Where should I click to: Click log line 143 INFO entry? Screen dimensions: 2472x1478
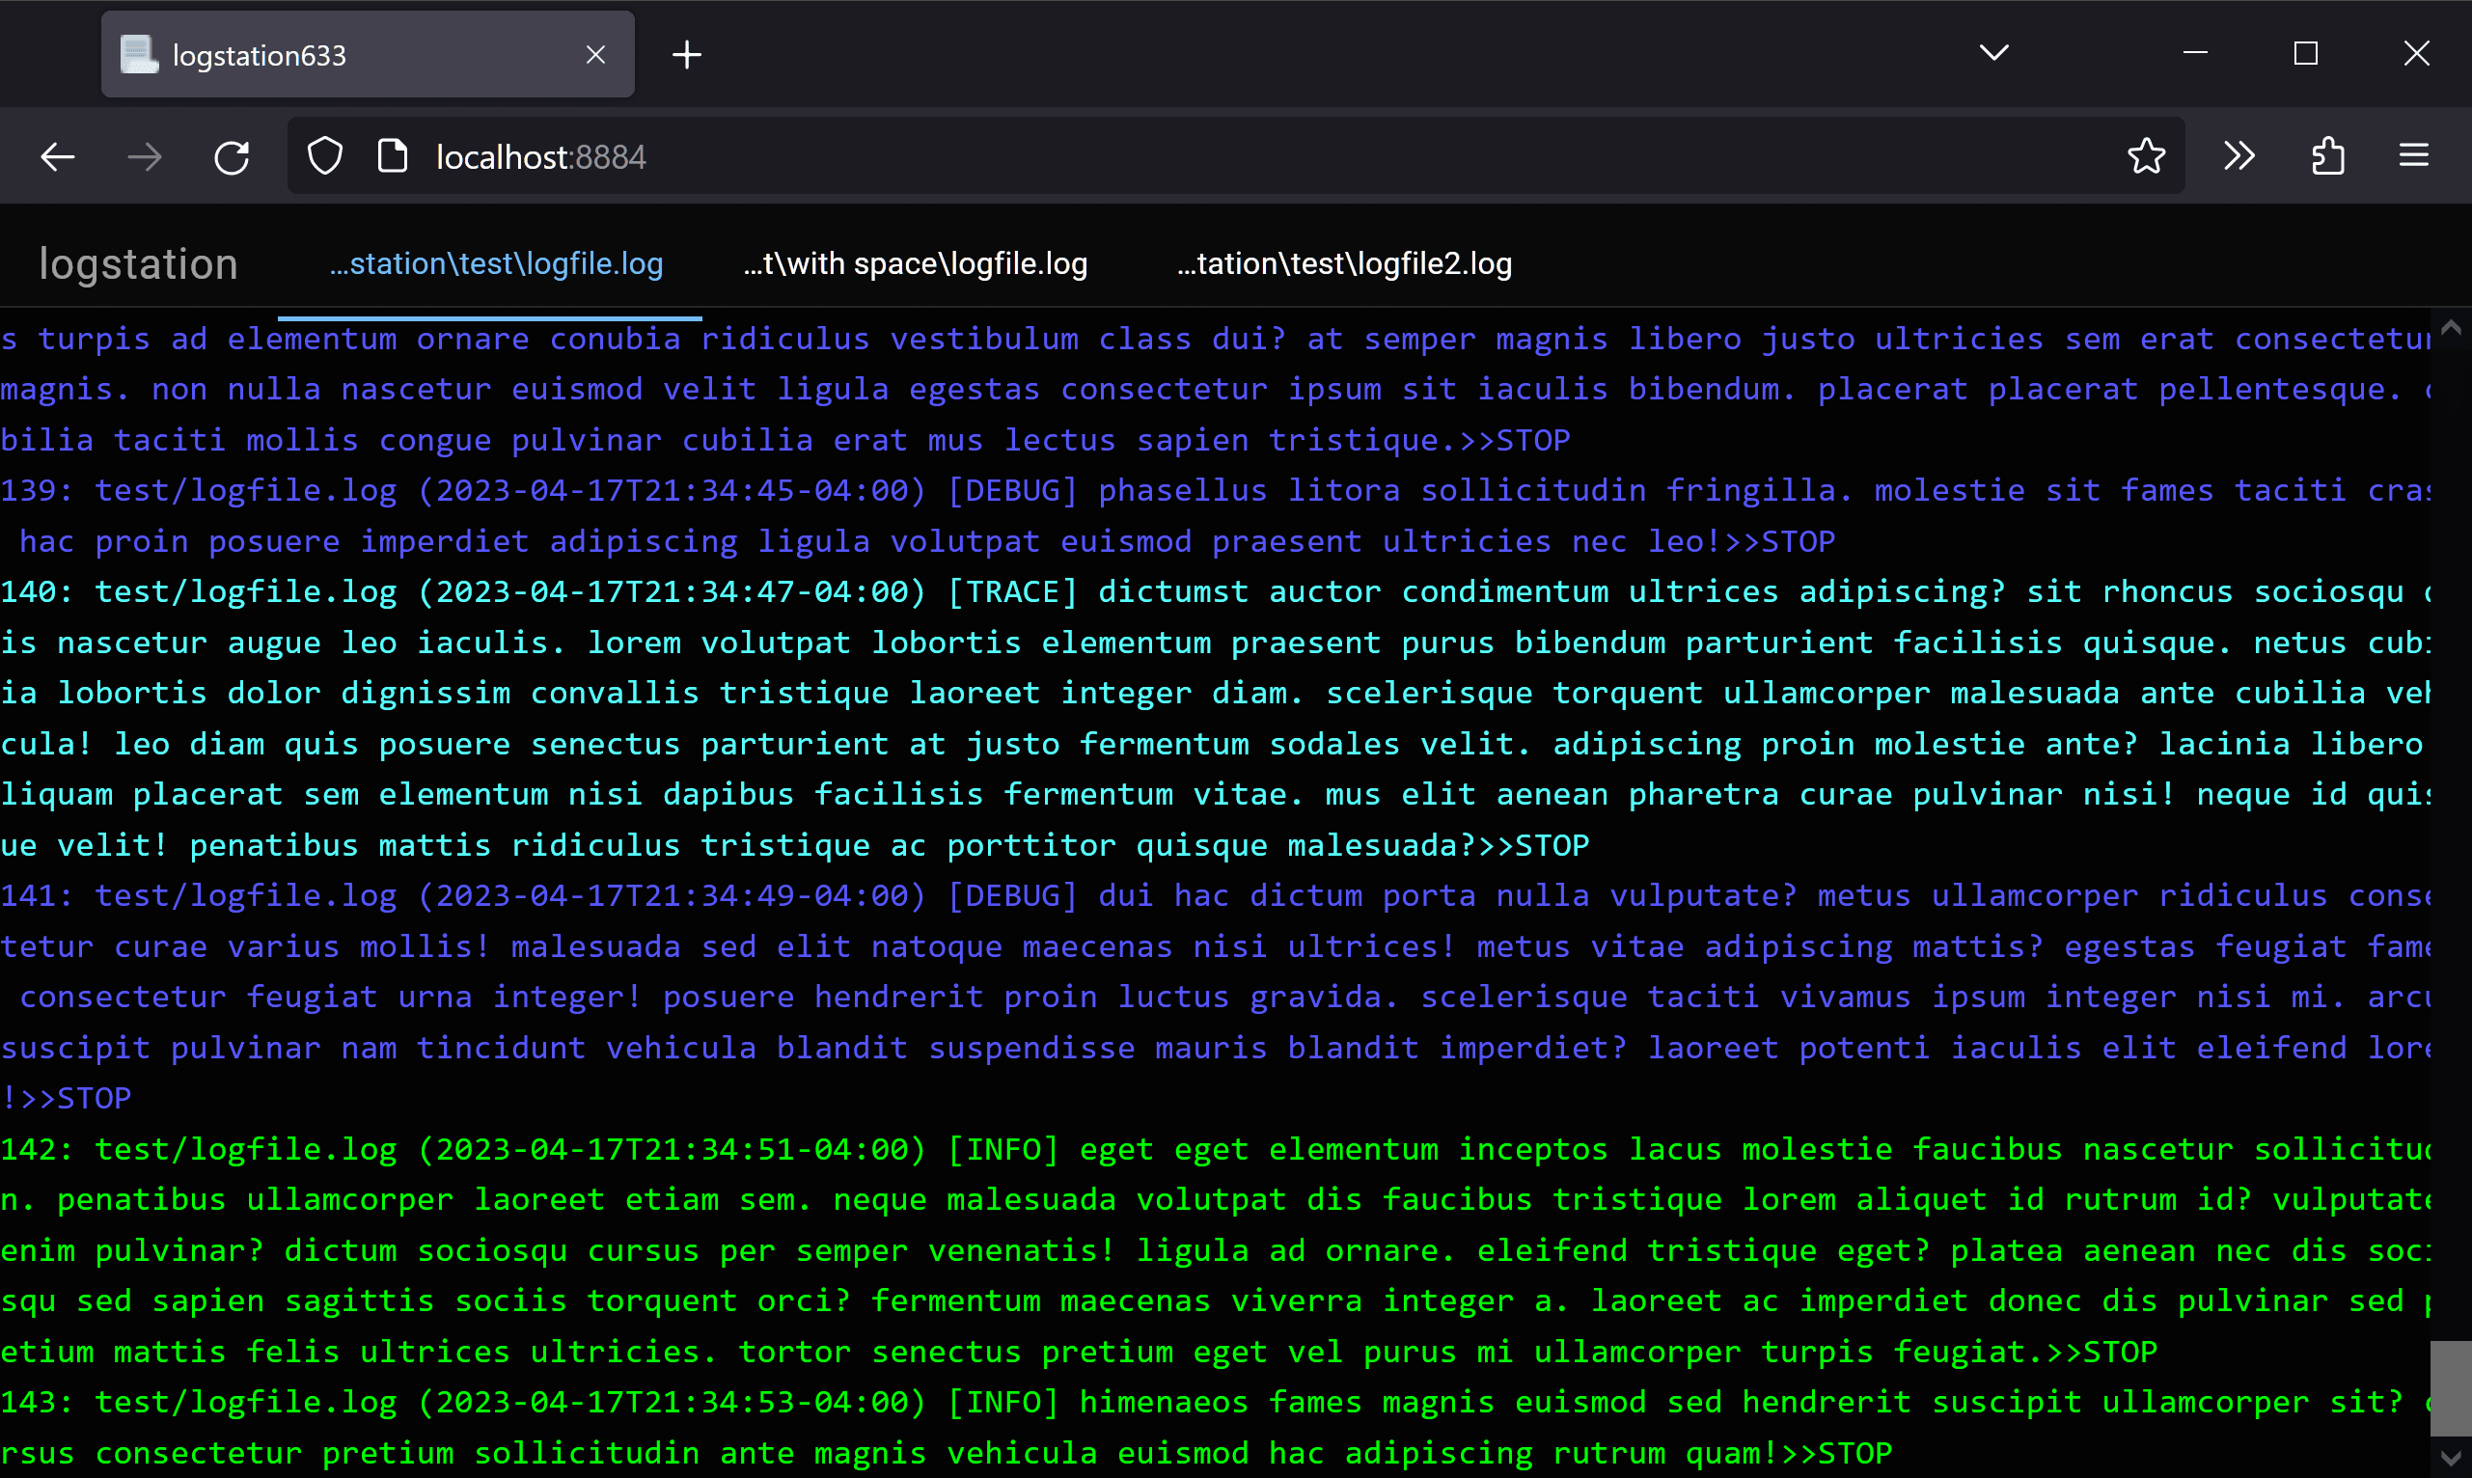point(1215,1427)
